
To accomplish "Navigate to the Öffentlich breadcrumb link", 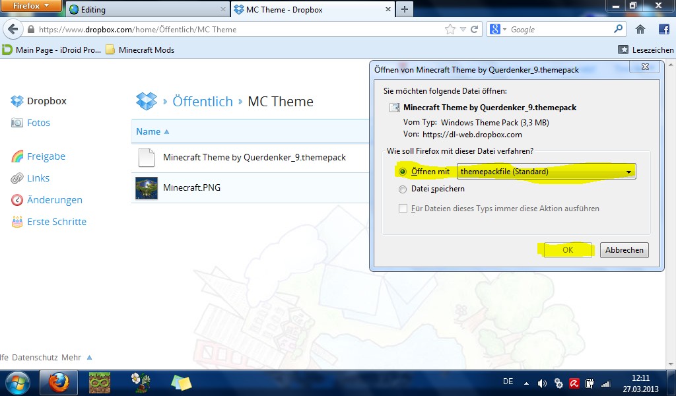I will pos(201,102).
